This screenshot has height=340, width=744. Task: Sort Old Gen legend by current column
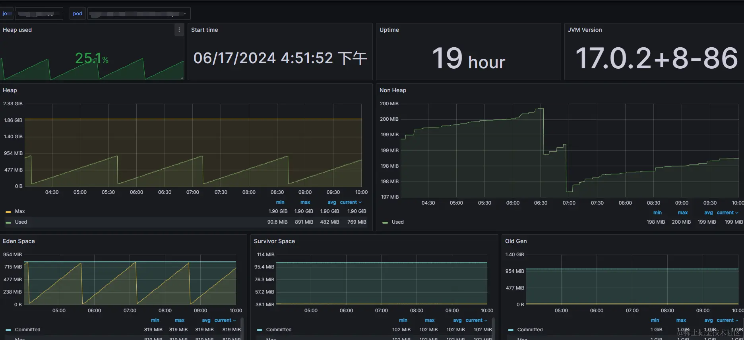point(728,320)
